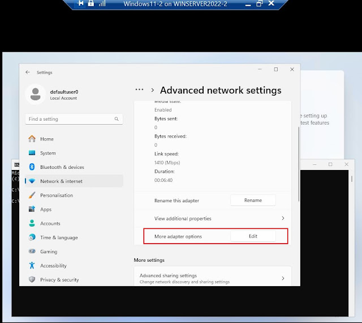Restore down the VM connection window

(260, 3)
